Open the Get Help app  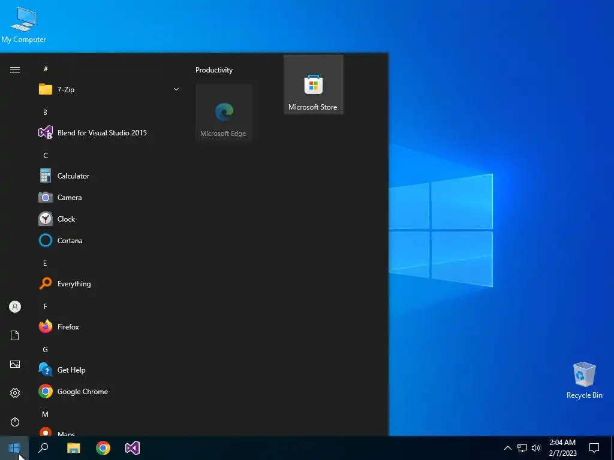tap(109, 370)
